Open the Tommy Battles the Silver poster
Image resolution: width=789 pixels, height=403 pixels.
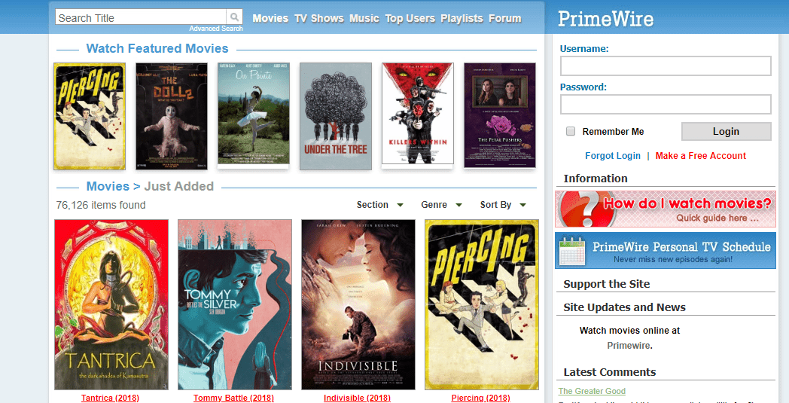[235, 304]
